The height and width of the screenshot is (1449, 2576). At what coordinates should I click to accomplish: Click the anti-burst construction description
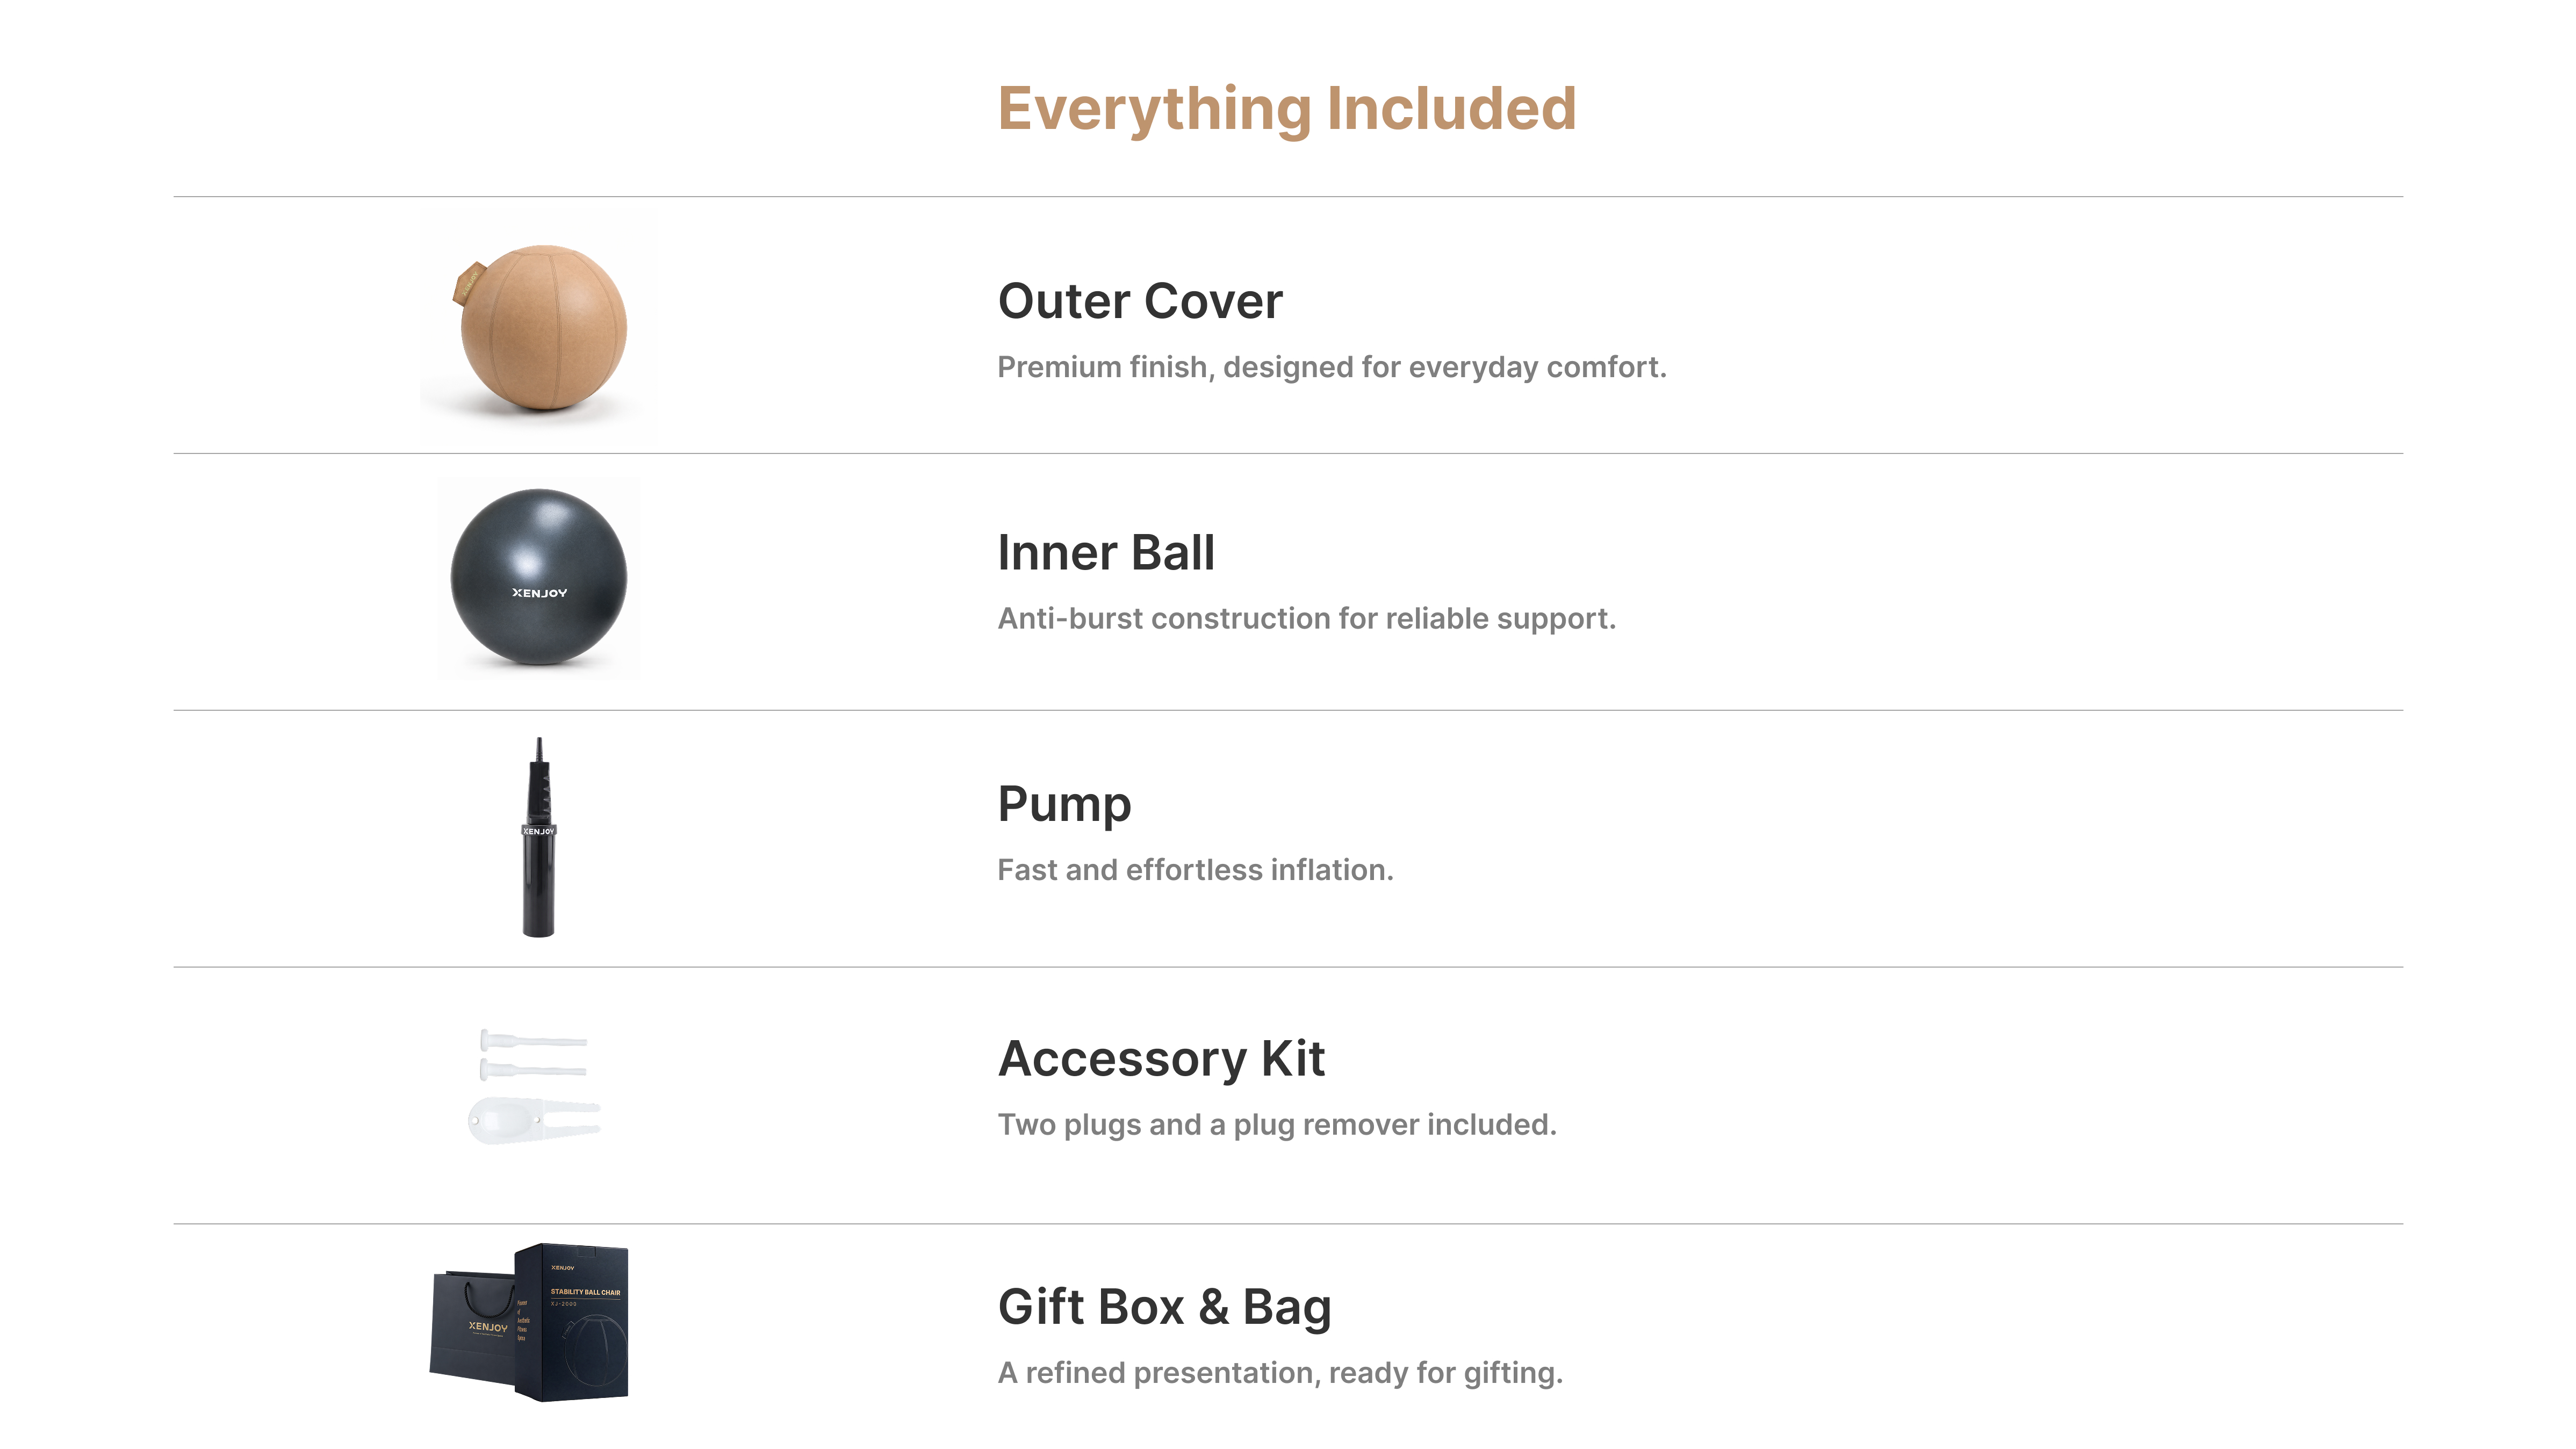click(1306, 618)
